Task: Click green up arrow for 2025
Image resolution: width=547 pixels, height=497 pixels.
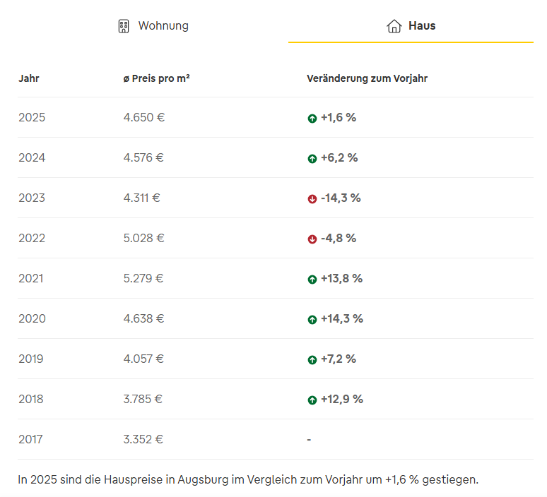Action: pyautogui.click(x=312, y=119)
